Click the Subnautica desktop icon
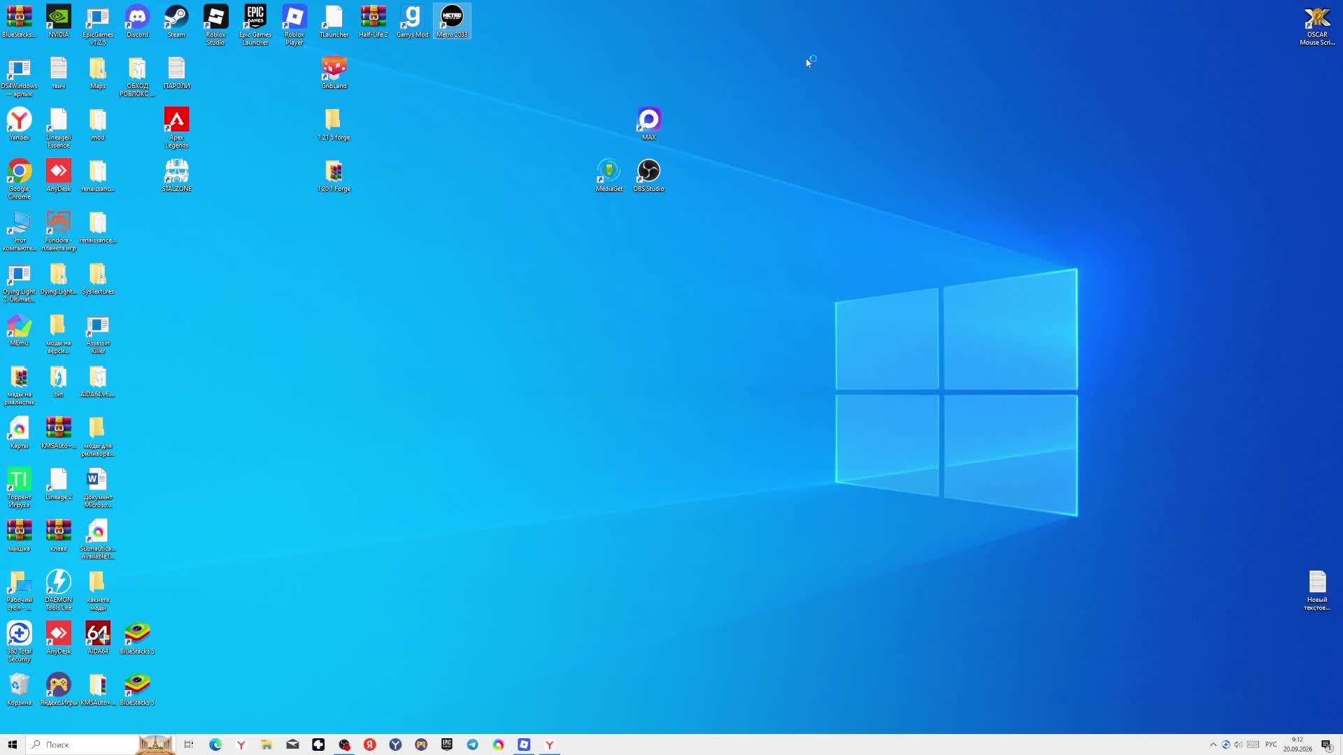The height and width of the screenshot is (755, 1343). [98, 539]
